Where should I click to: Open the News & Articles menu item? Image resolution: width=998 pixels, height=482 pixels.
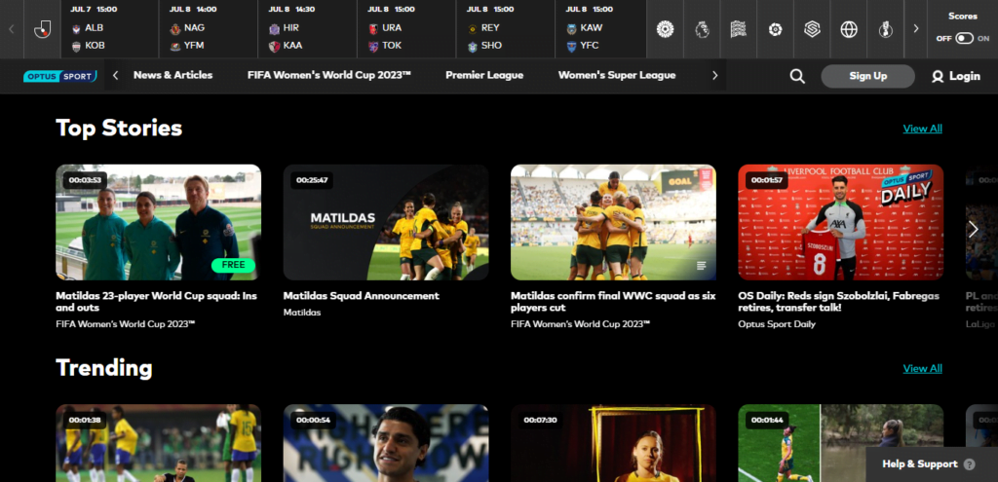point(173,75)
